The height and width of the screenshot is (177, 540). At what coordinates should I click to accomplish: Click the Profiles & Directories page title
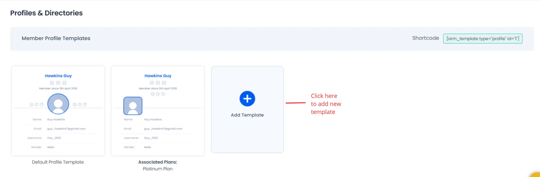[46, 13]
